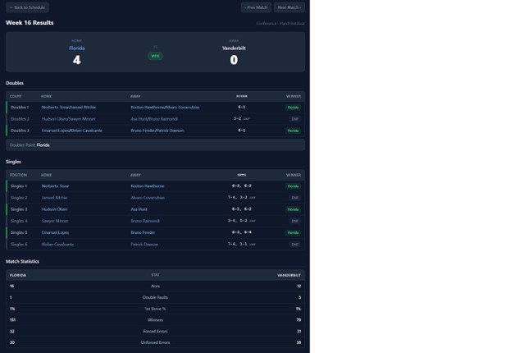Go back to the schedule
Image resolution: width=524 pixels, height=353 pixels.
tap(27, 7)
